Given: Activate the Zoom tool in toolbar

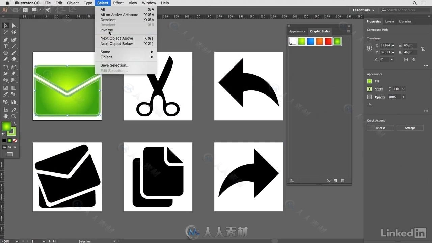Looking at the screenshot, I should pyautogui.click(x=14, y=116).
